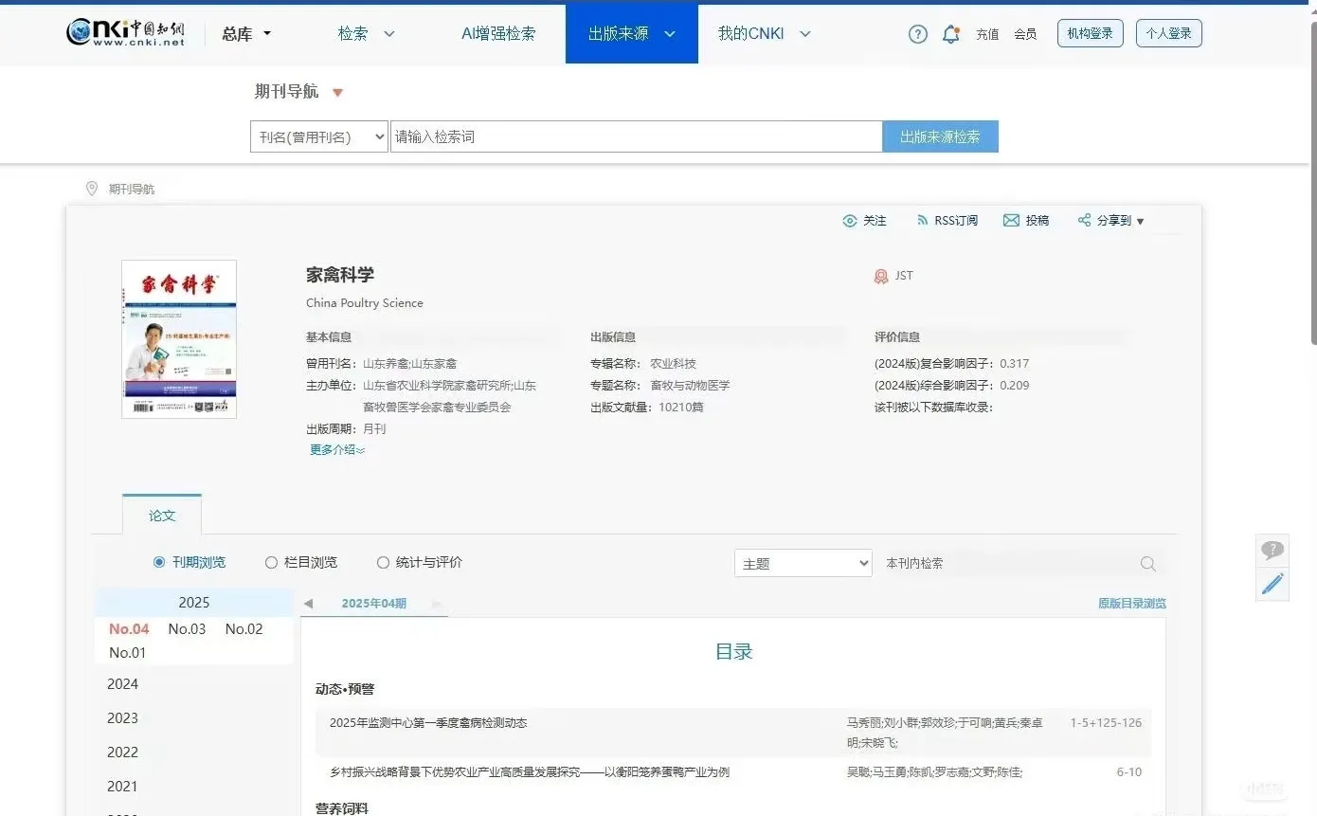Select issue No.03 of 2025
This screenshot has width=1317, height=816.
coord(187,628)
